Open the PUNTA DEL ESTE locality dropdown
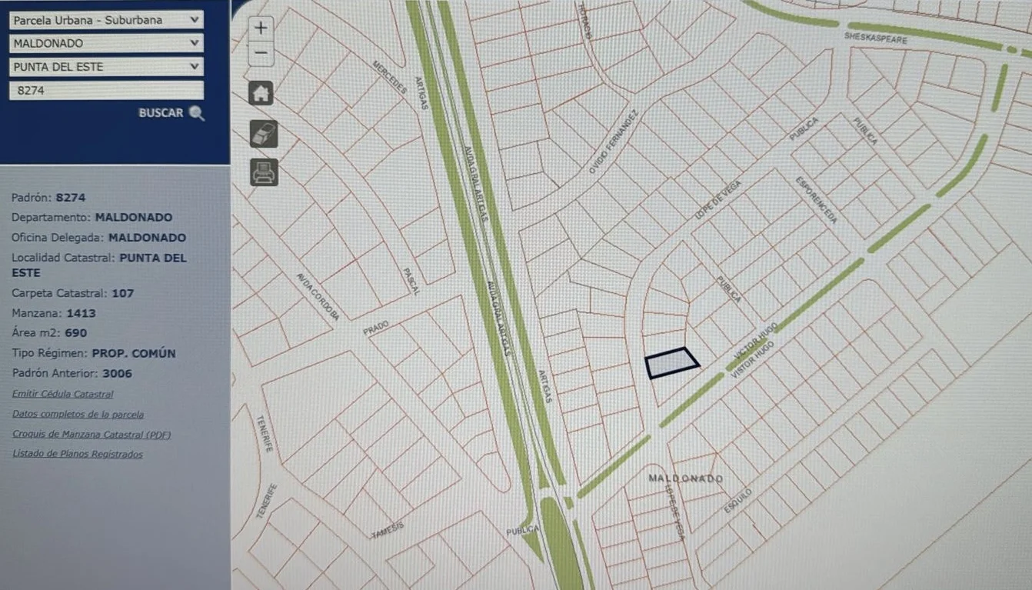 (106, 67)
